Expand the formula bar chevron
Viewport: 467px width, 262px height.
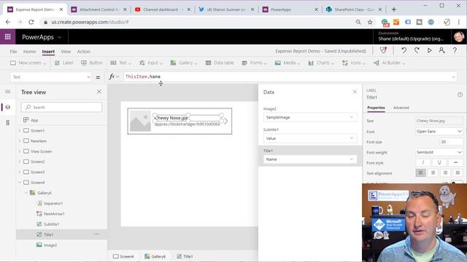(453, 77)
